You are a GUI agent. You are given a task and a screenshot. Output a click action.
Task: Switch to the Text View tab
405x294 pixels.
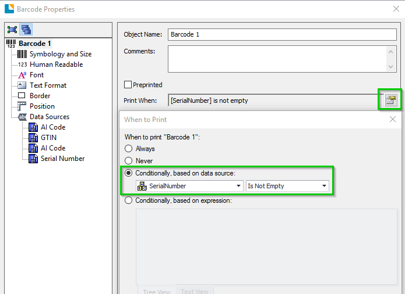195,291
